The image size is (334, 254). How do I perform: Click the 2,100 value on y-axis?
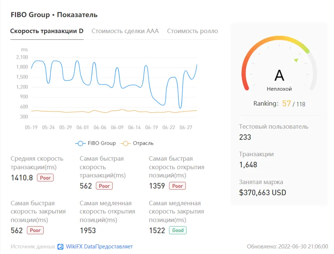coord(22,57)
